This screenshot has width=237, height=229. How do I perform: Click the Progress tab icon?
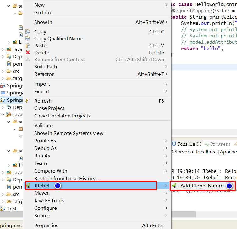pyautogui.click(x=207, y=144)
